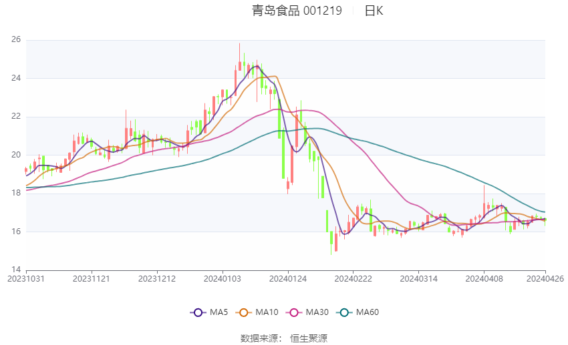Click the 26 price axis label
The width and height of the screenshot is (568, 345).
16,40
